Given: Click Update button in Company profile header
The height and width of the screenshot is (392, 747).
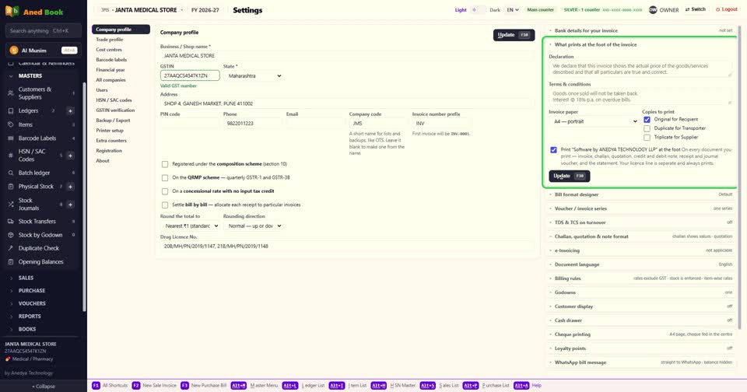Looking at the screenshot, I should [x=514, y=35].
